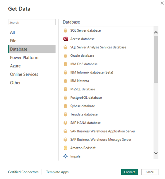Click the Connect button
The image size is (165, 179).
[x=130, y=172]
